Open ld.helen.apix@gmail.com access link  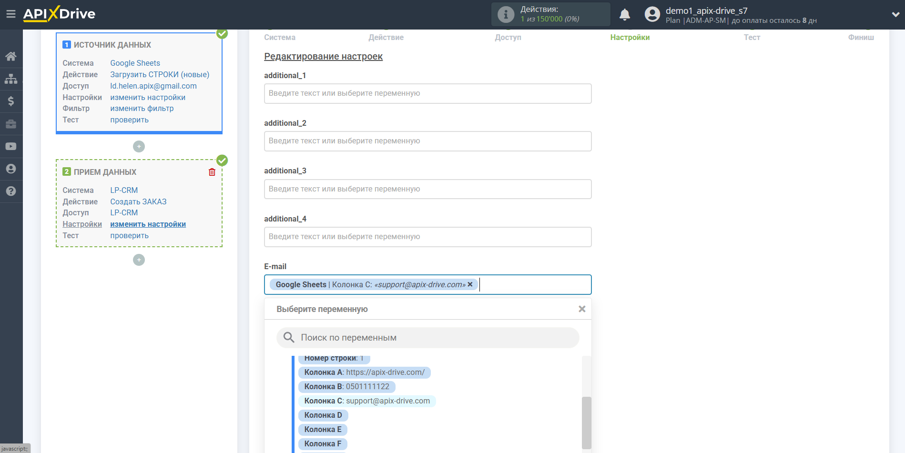coord(153,86)
